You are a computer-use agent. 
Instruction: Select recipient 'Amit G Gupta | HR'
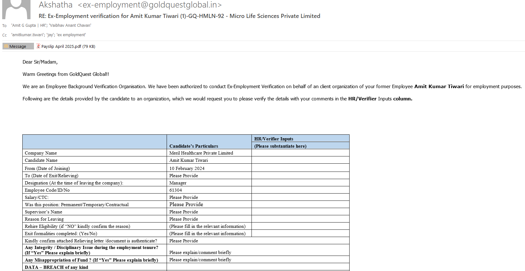[29, 25]
